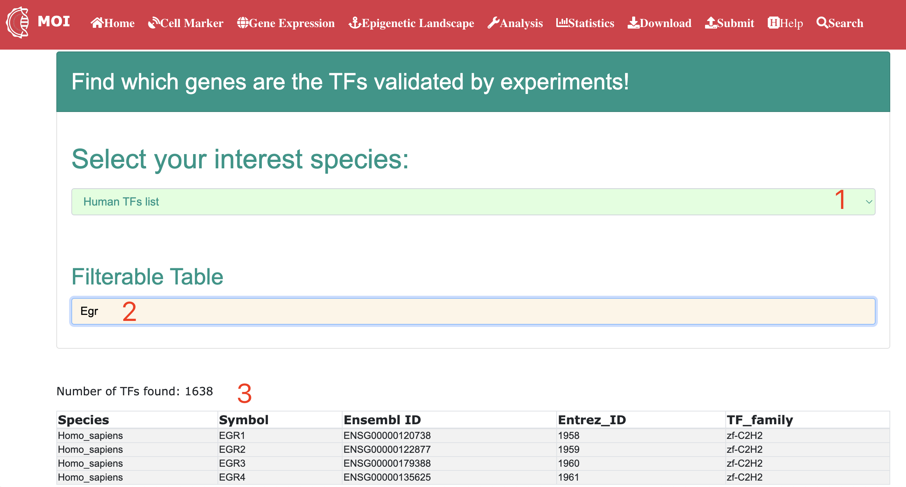Open the Cell Marker page
The image size is (906, 487).
tap(186, 23)
